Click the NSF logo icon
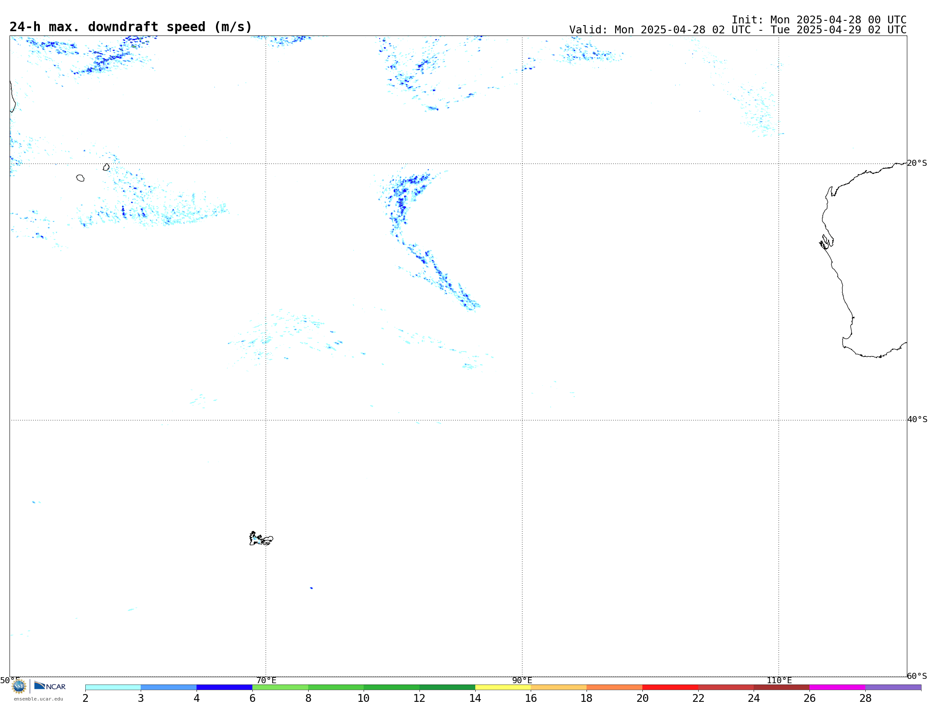 pyautogui.click(x=19, y=686)
